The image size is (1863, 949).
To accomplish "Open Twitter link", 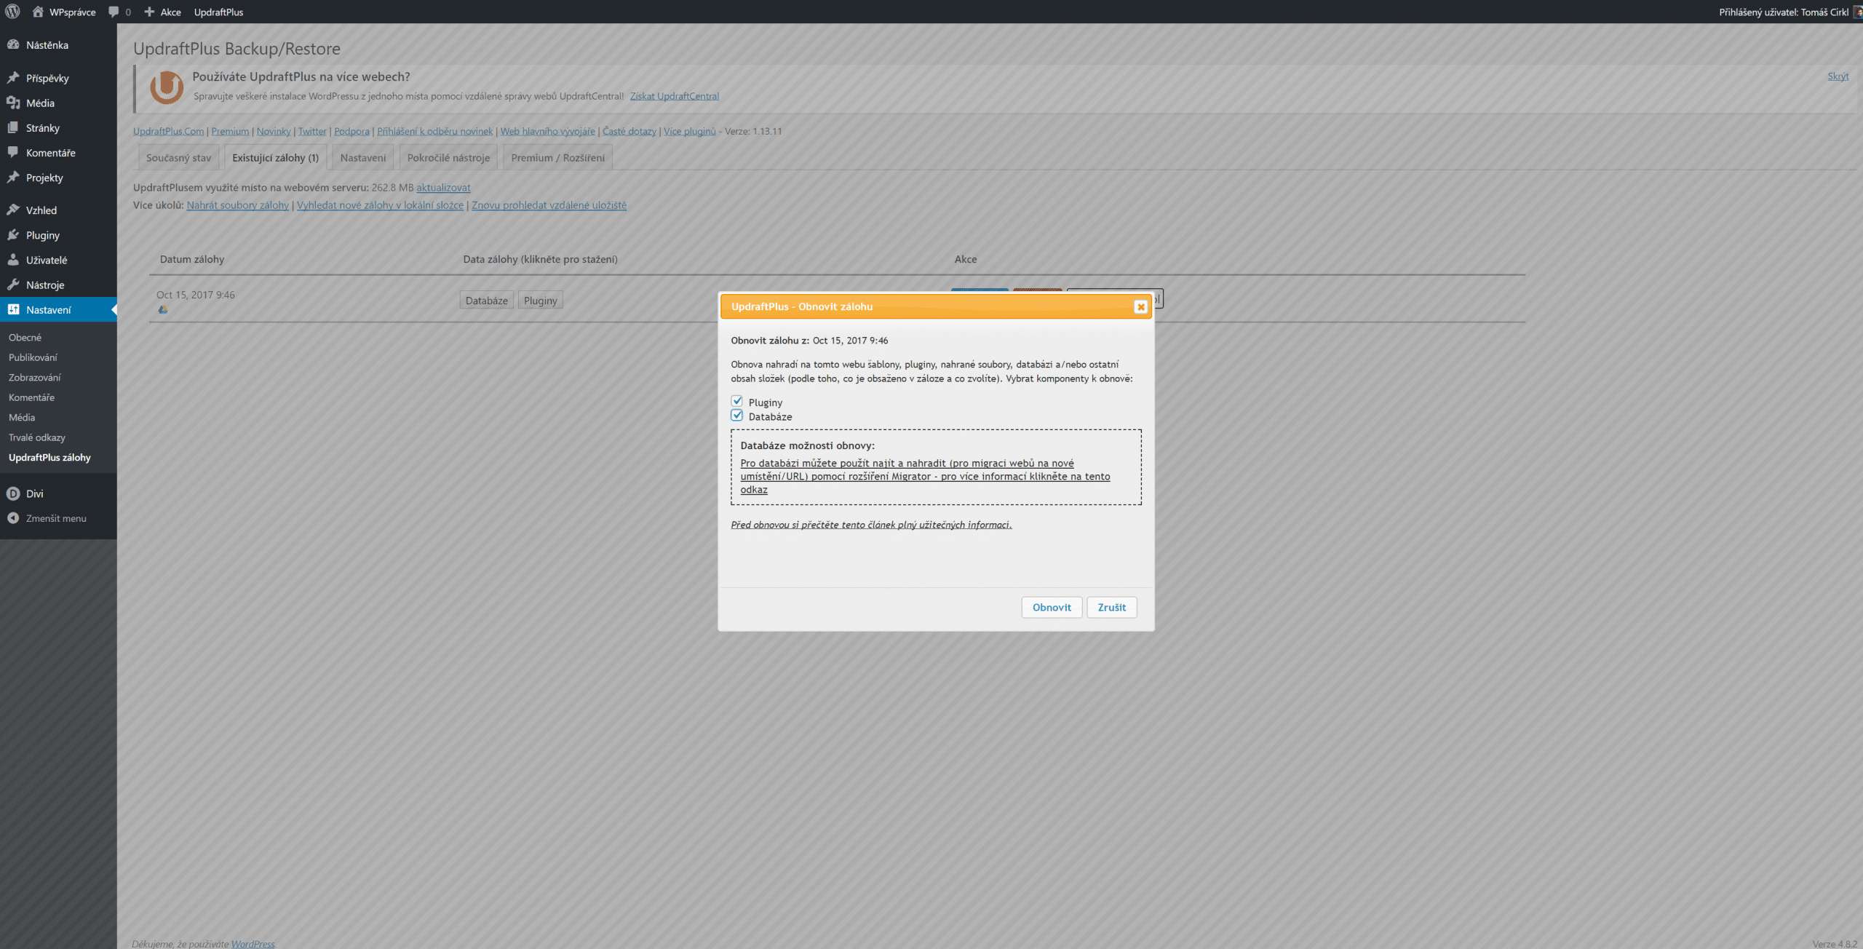I will (312, 131).
